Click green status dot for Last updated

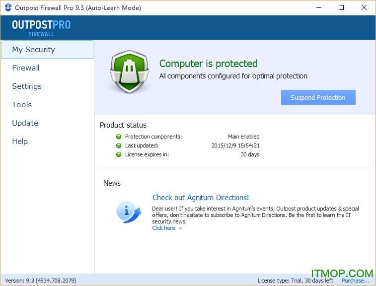[119, 145]
